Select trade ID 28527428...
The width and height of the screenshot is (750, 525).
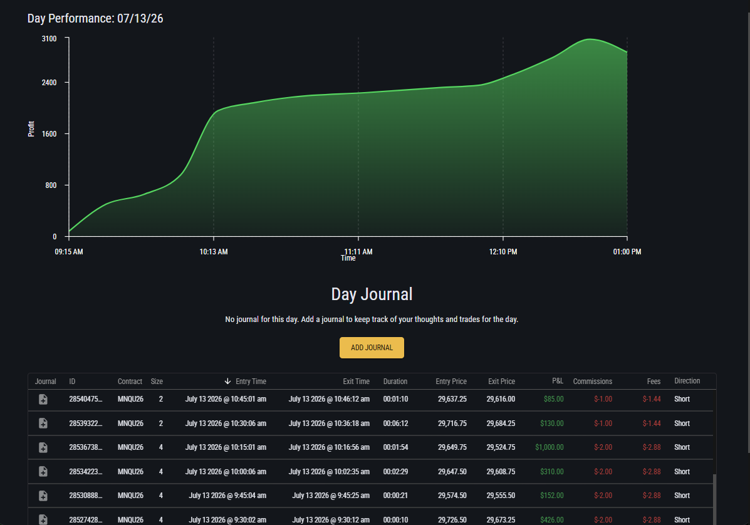pyautogui.click(x=86, y=520)
